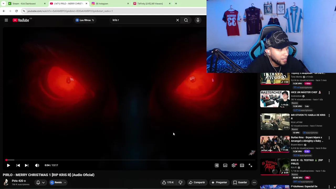Skip to the next video
The height and width of the screenshot is (189, 336).
(x=27, y=165)
